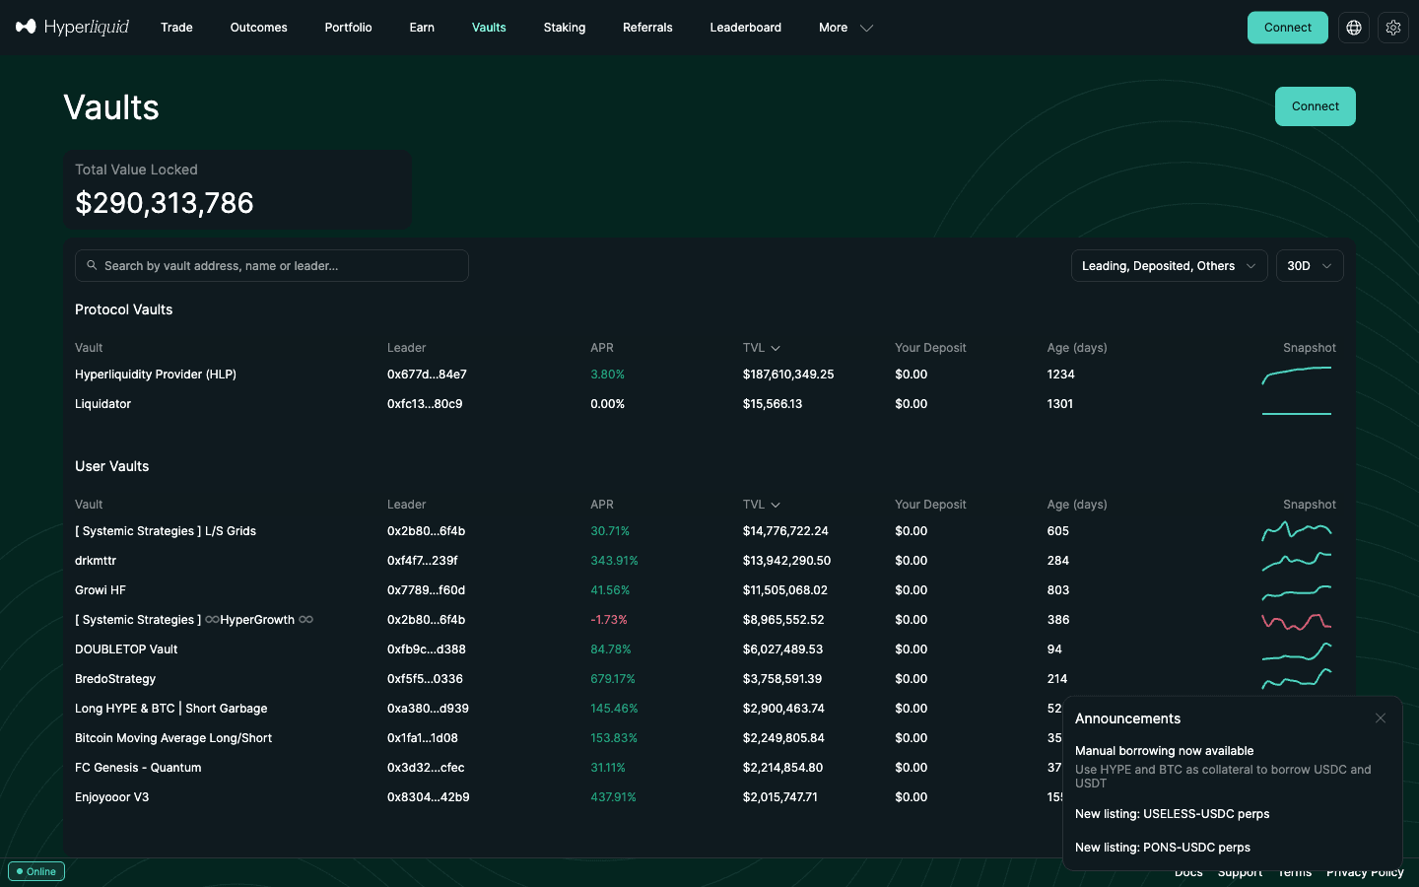Open Leading, Deposited, Others filter dropdown

pyautogui.click(x=1170, y=265)
